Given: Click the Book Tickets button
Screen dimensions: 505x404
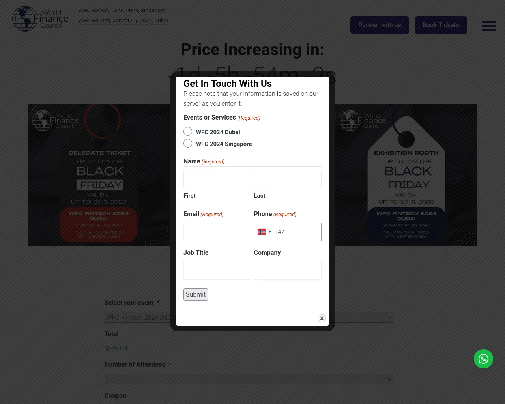Looking at the screenshot, I should tap(441, 25).
